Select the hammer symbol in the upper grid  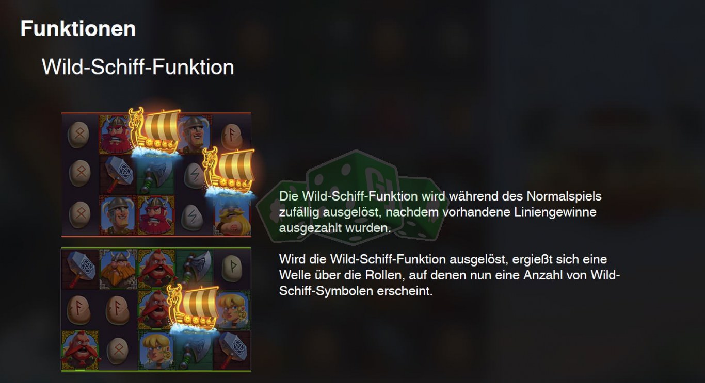[118, 175]
